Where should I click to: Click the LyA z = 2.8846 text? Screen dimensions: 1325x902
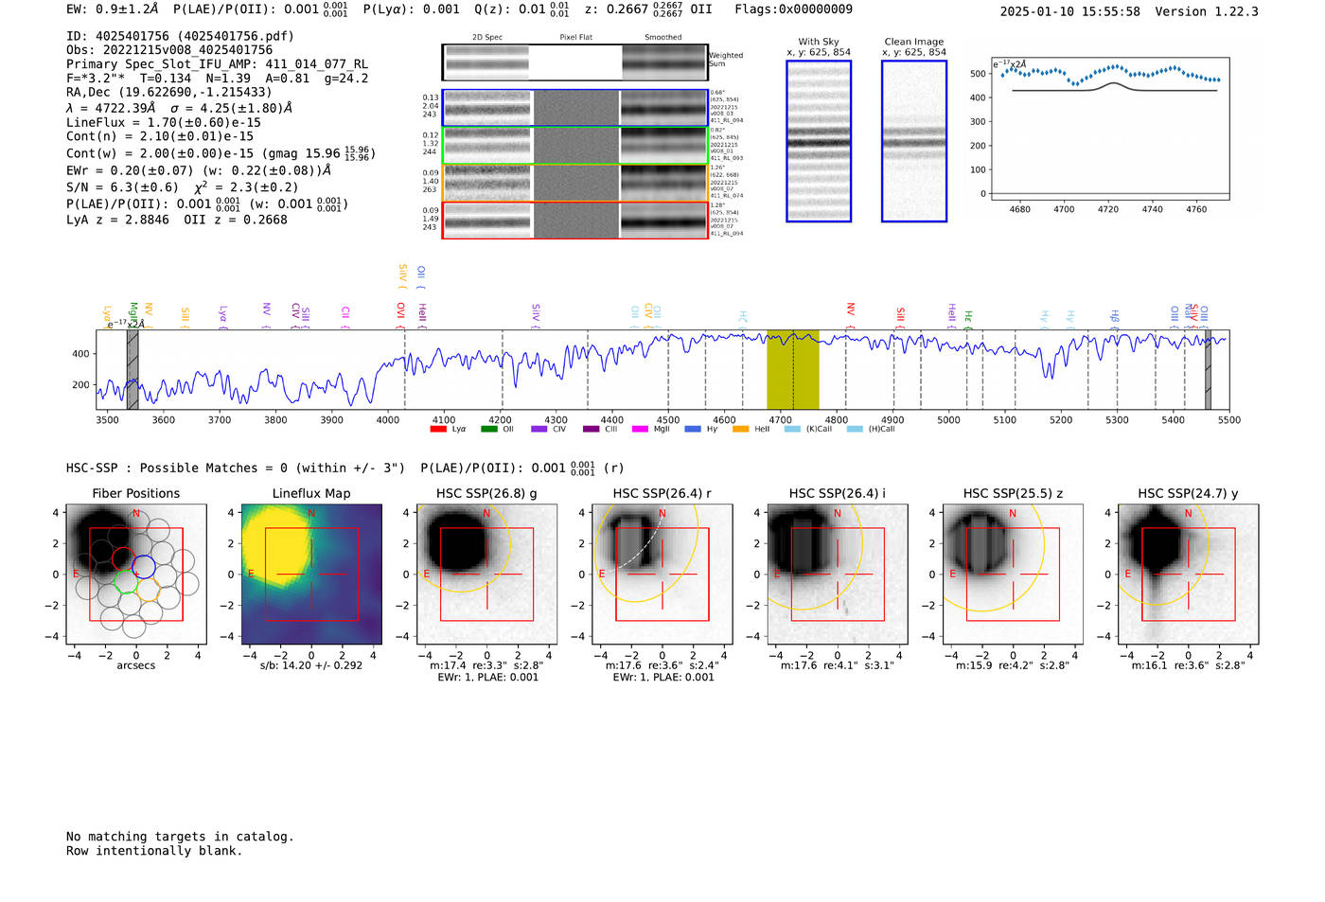[x=118, y=220]
